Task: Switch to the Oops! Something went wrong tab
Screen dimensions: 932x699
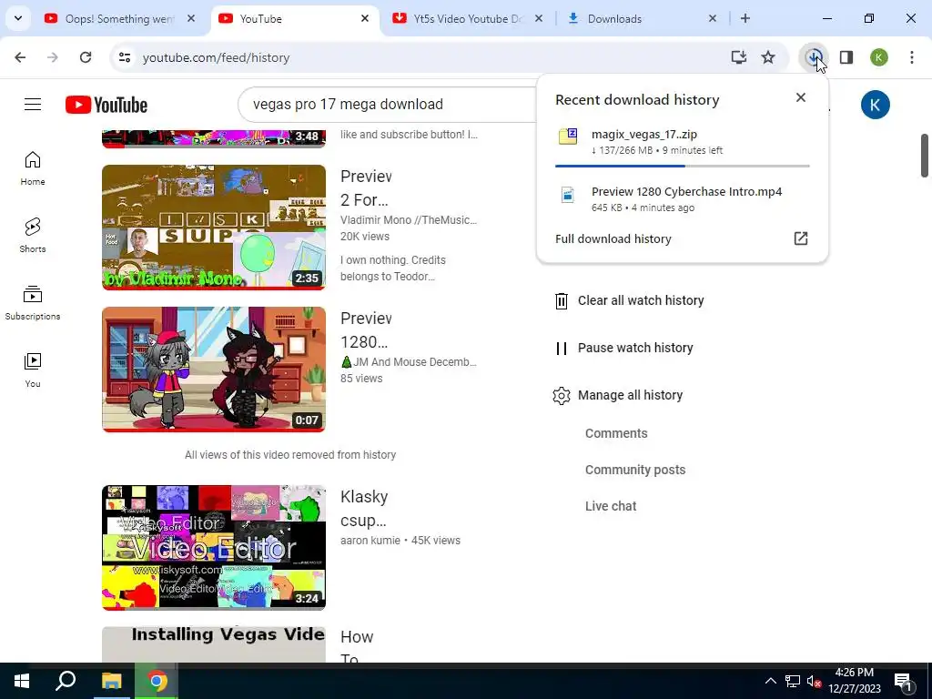Action: click(x=119, y=19)
